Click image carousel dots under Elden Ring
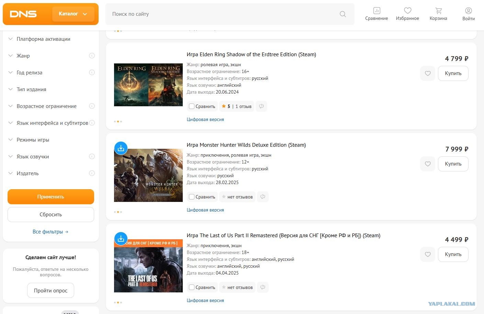 click(x=118, y=121)
